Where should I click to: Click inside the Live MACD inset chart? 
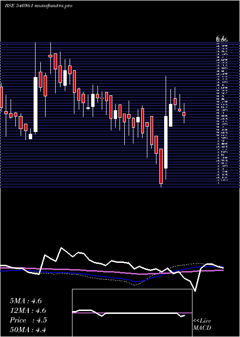tap(132, 313)
